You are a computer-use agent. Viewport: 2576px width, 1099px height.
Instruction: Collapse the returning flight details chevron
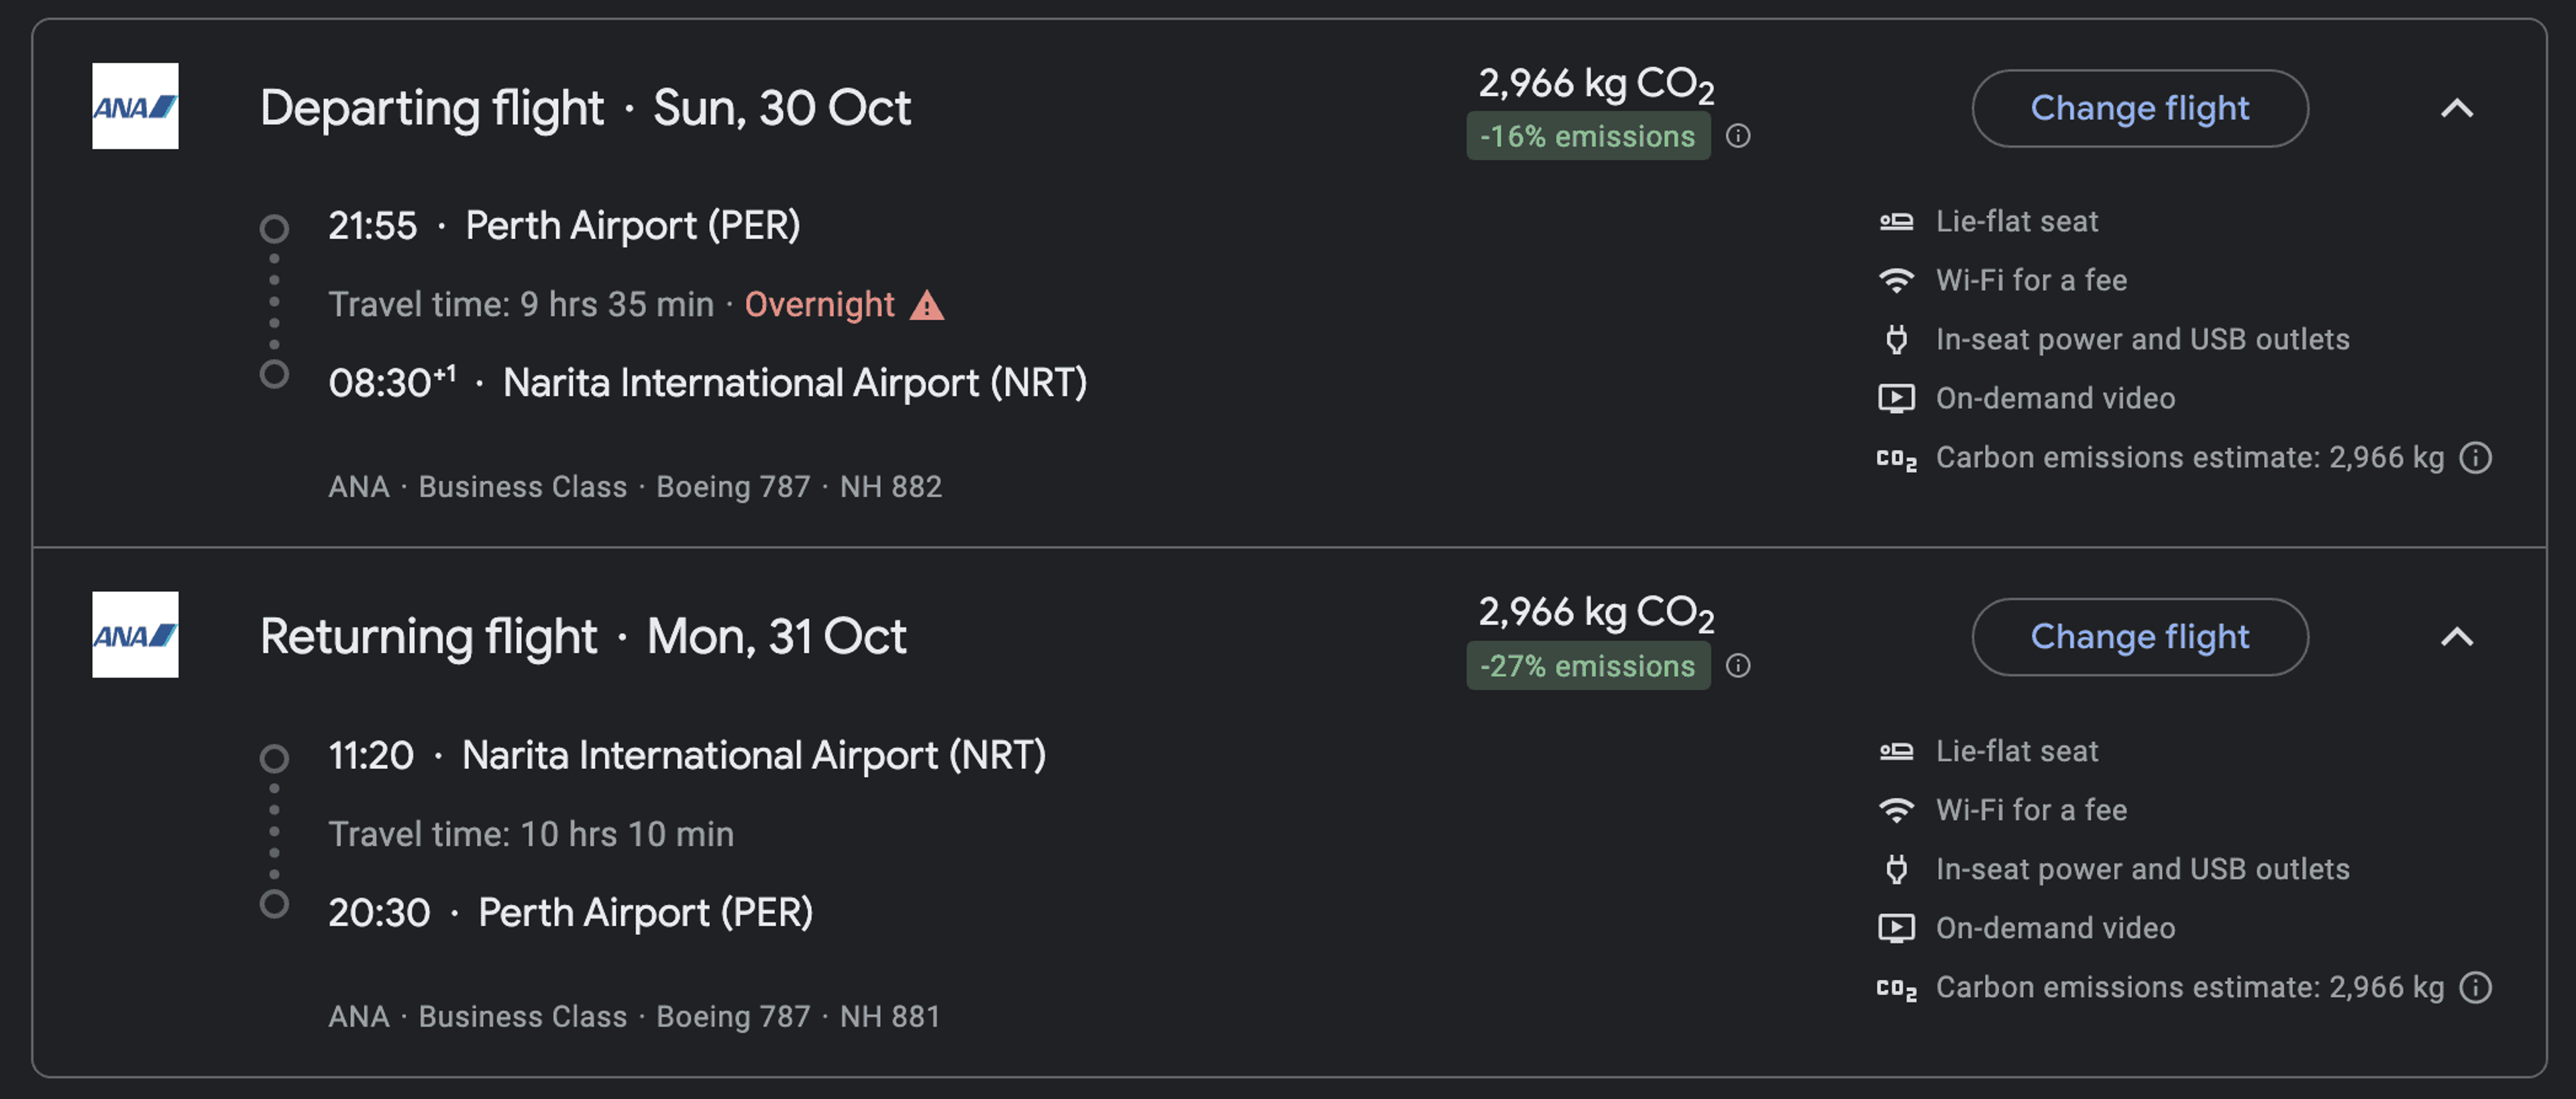tap(2457, 637)
